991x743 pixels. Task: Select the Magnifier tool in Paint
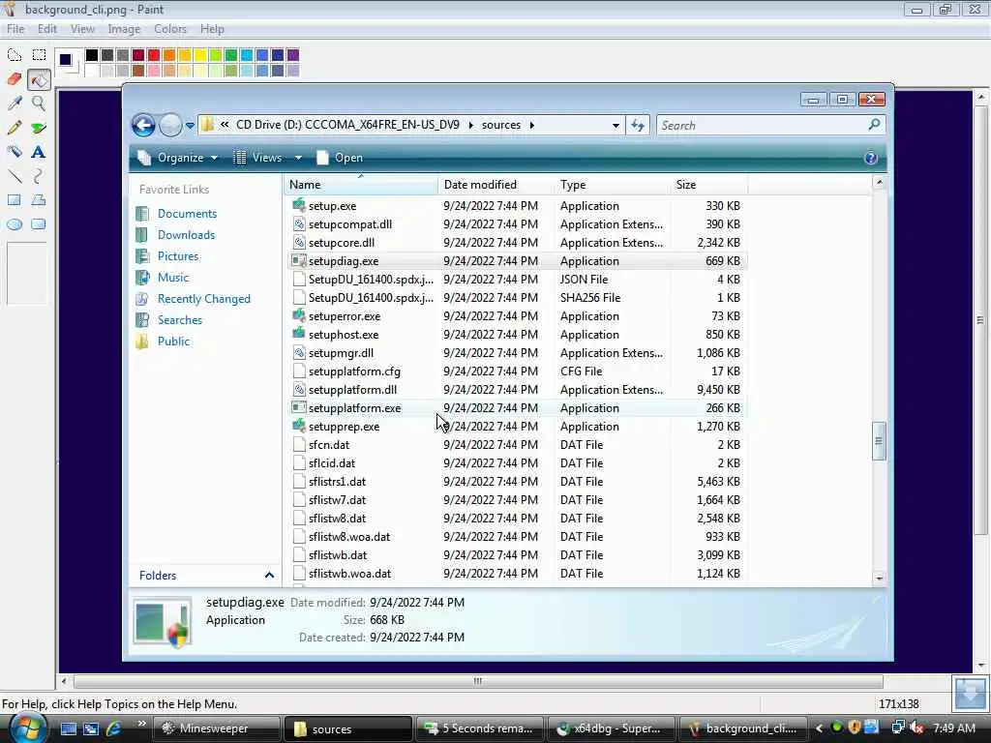tap(39, 104)
